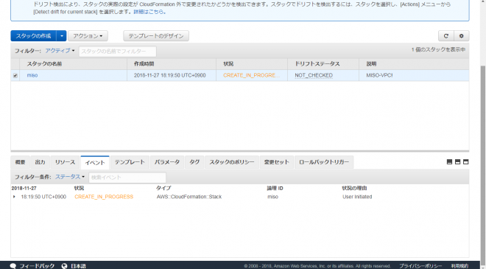
Task: Focus the stack name filter input field
Action: (118, 51)
